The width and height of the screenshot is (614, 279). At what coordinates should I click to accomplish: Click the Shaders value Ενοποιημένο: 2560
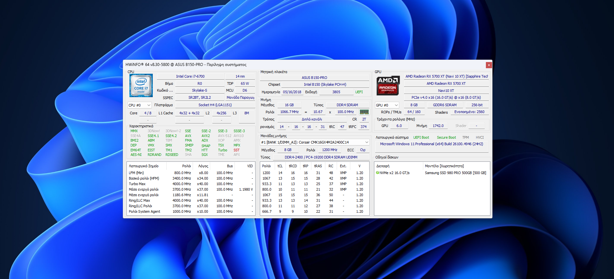[x=469, y=112]
